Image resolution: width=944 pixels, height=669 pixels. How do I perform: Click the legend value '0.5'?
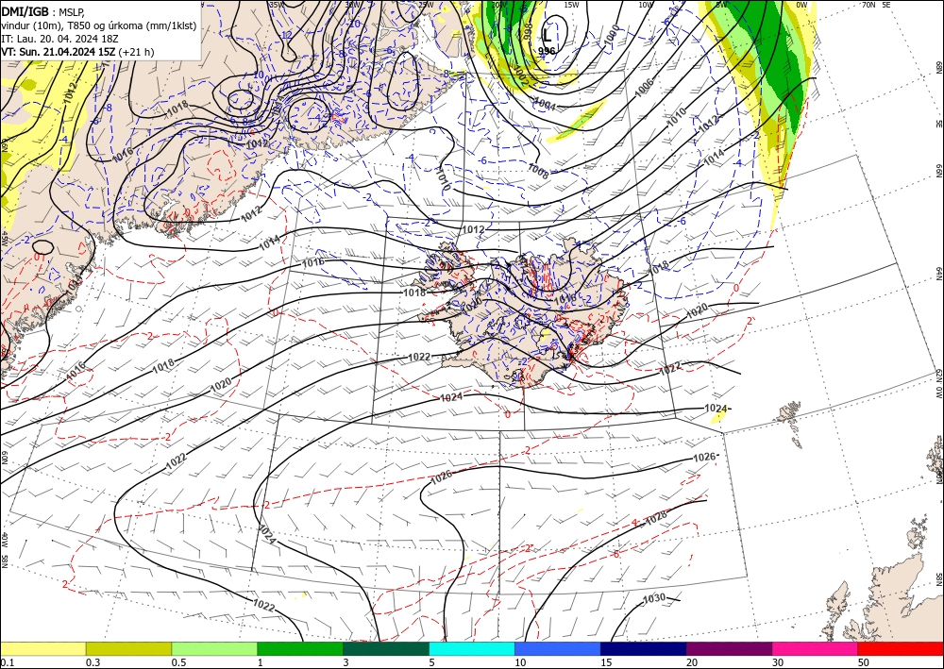(x=178, y=662)
